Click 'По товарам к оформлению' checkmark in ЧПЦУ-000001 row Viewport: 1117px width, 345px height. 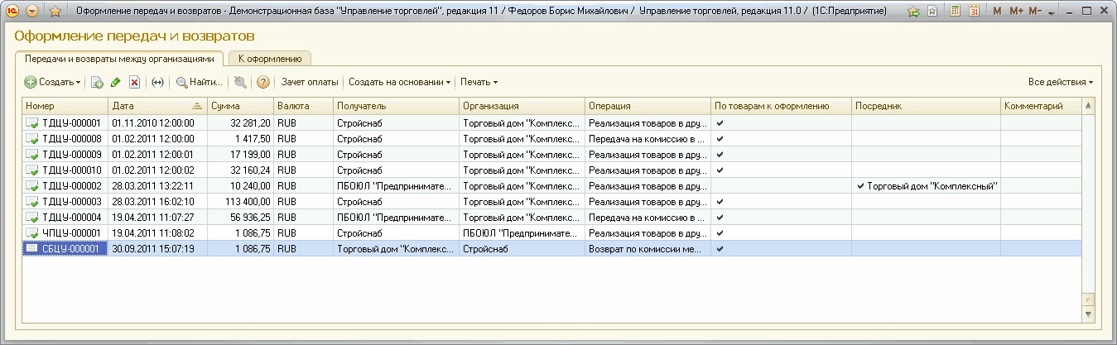pyautogui.click(x=719, y=232)
